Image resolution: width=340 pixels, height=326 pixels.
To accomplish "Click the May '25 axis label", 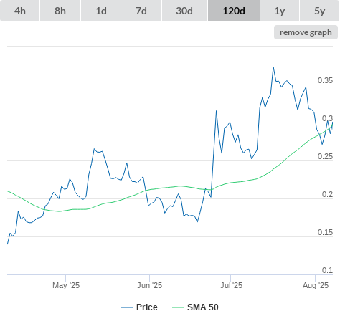I will 66,285.
